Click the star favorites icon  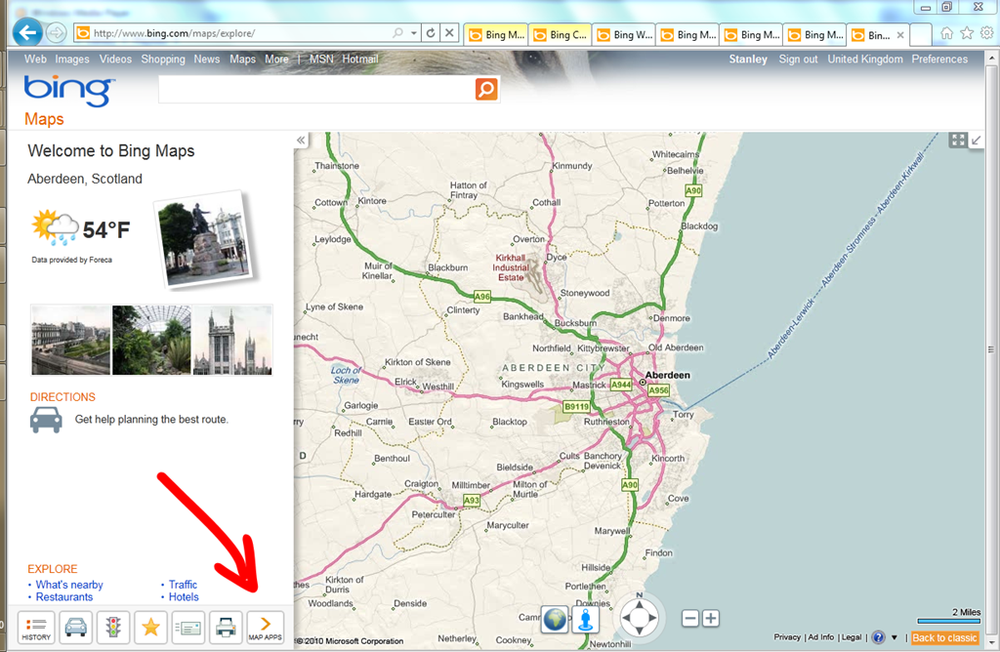[150, 627]
